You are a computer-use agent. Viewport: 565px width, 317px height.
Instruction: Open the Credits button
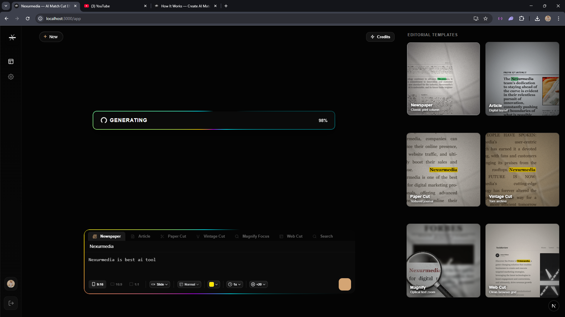click(380, 37)
